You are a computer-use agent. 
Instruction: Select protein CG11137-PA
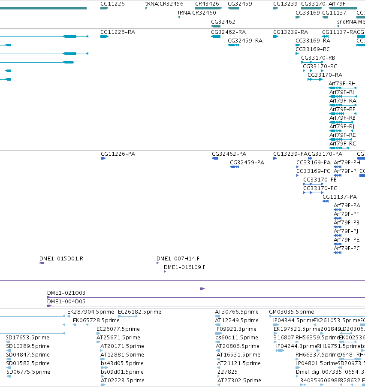point(326,201)
